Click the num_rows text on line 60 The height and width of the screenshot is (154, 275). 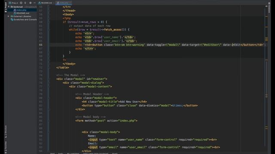(x=89, y=22)
